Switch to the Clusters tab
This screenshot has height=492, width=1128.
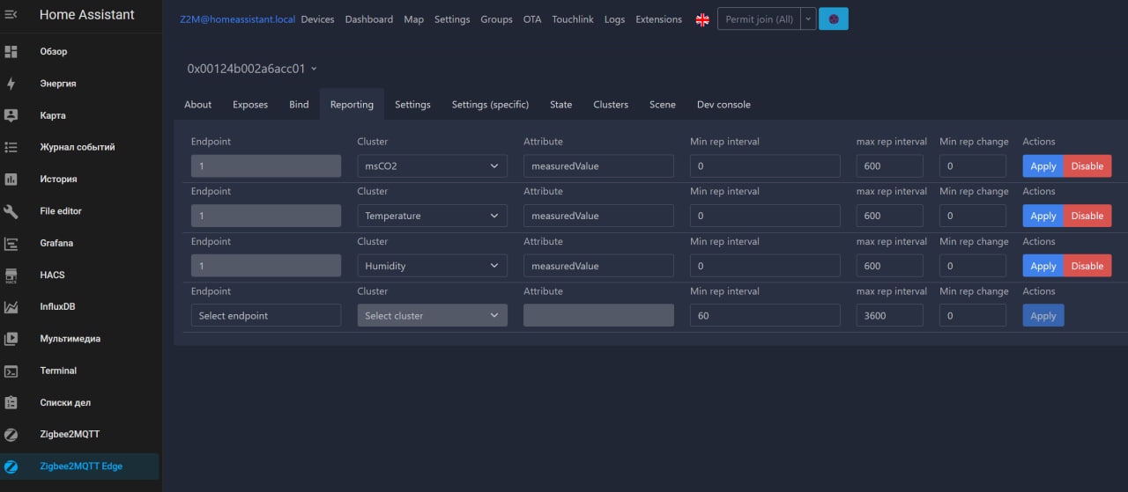[611, 105]
